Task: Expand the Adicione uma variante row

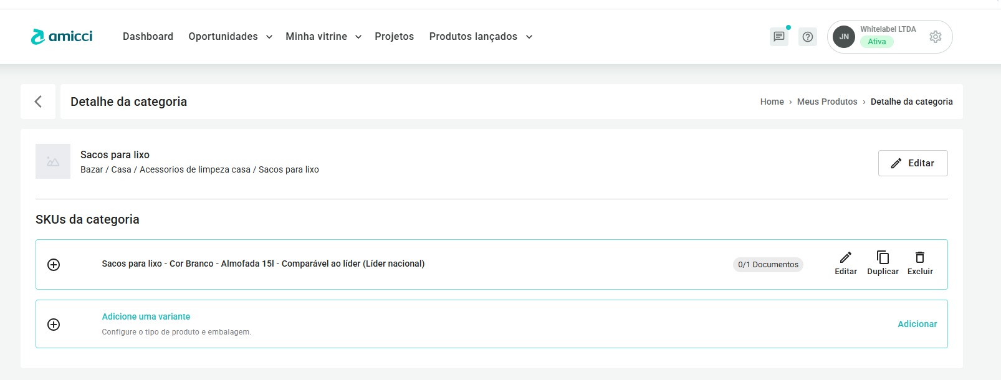Action: (x=54, y=325)
